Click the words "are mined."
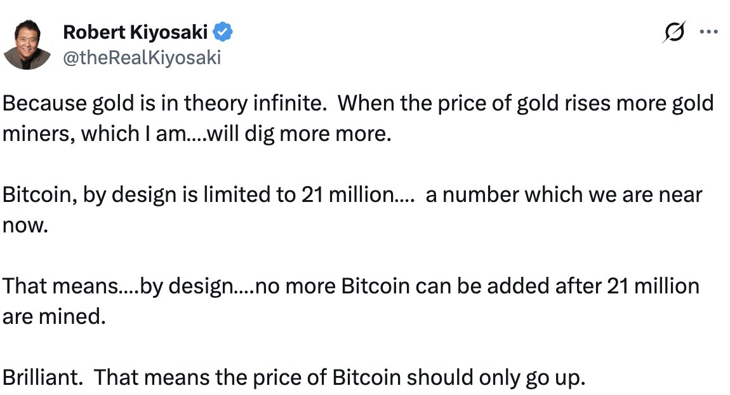 pyautogui.click(x=53, y=317)
